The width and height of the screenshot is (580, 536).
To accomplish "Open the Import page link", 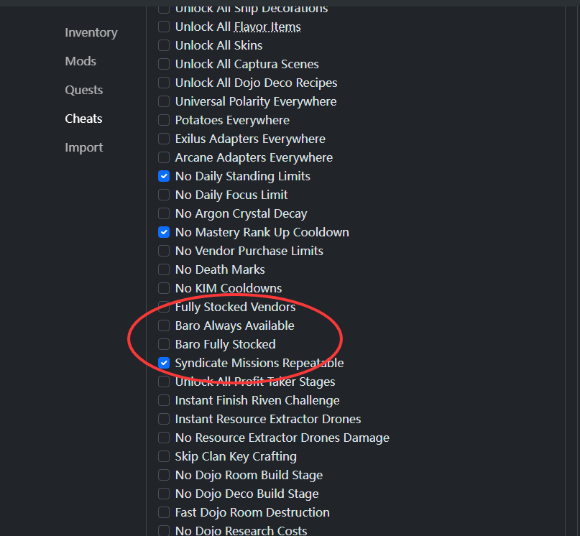I will pos(83,147).
